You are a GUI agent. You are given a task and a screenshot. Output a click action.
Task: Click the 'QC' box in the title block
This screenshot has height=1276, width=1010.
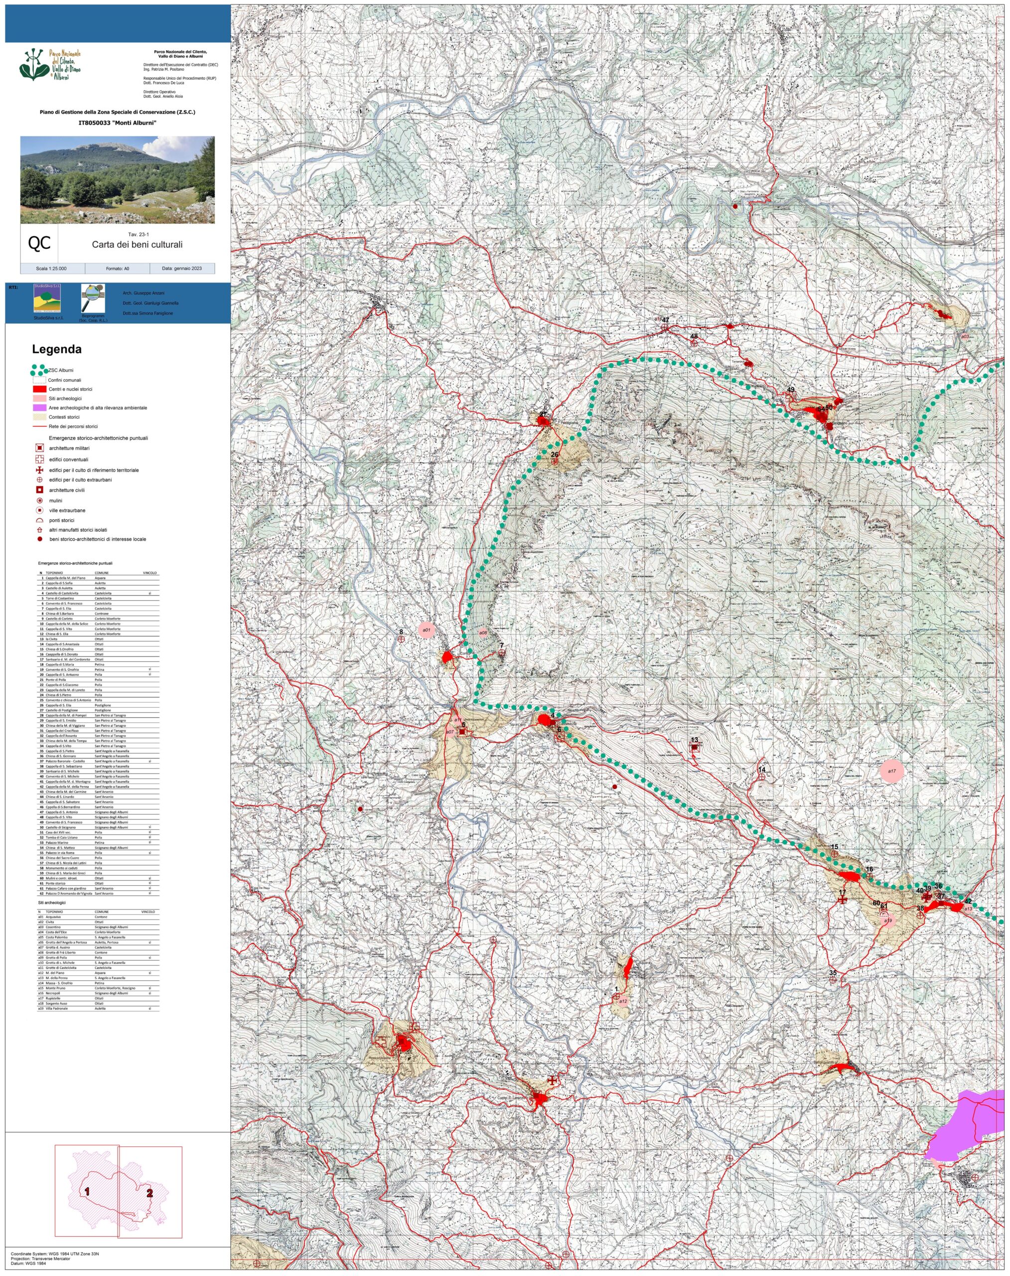40,243
